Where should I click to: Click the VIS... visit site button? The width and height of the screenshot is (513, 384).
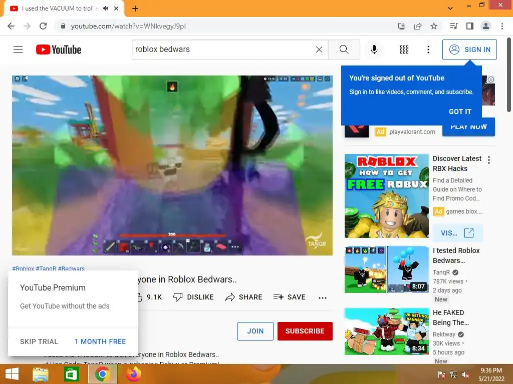click(x=457, y=233)
